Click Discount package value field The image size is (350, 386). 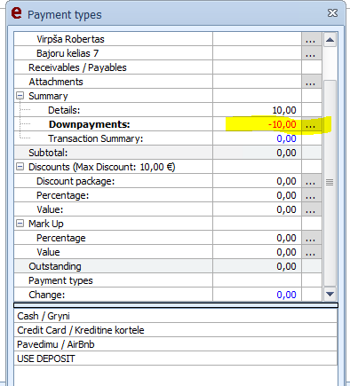[x=257, y=181]
